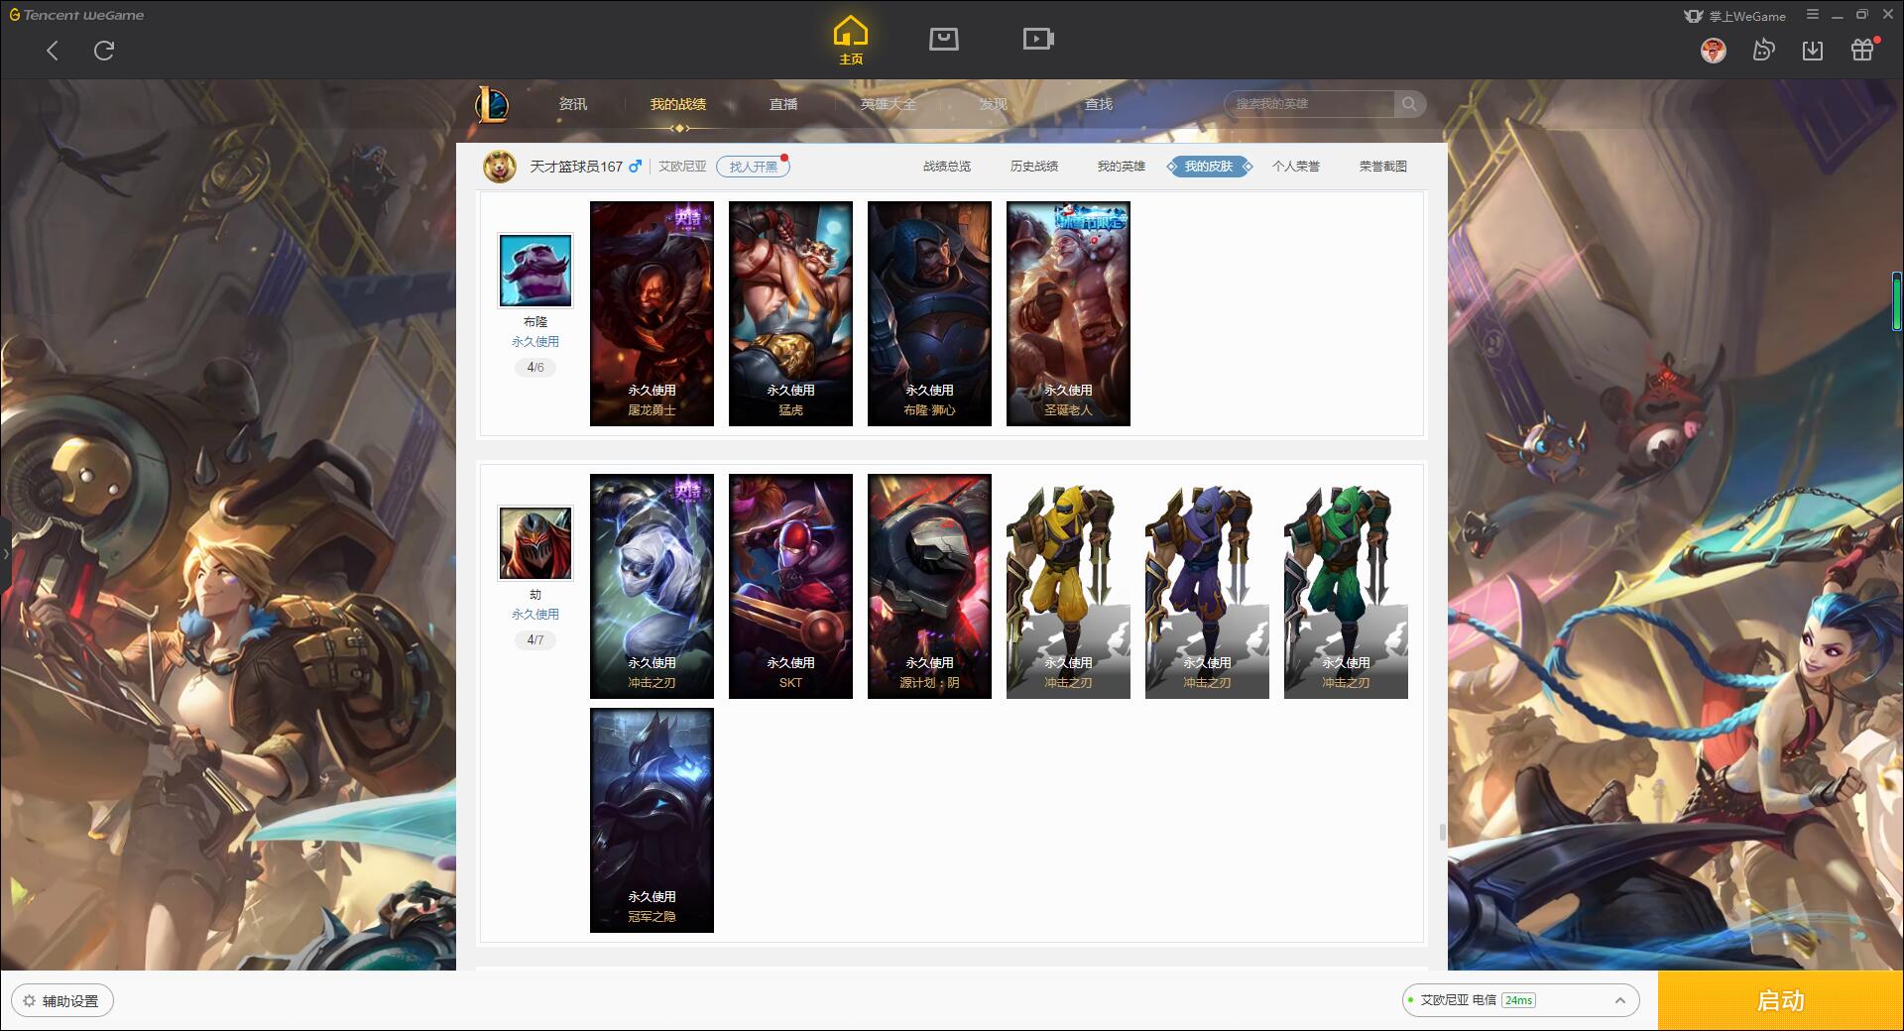This screenshot has height=1031, width=1904.
Task: Switch to the 直播 live tab
Action: coord(783,104)
